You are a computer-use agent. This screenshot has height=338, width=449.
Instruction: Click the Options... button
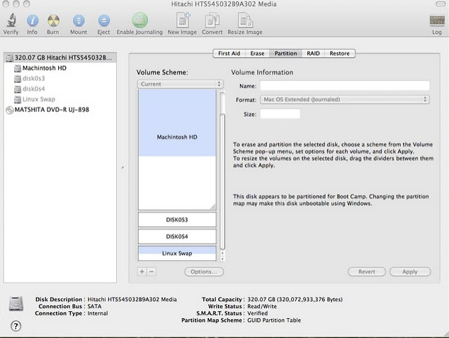204,271
